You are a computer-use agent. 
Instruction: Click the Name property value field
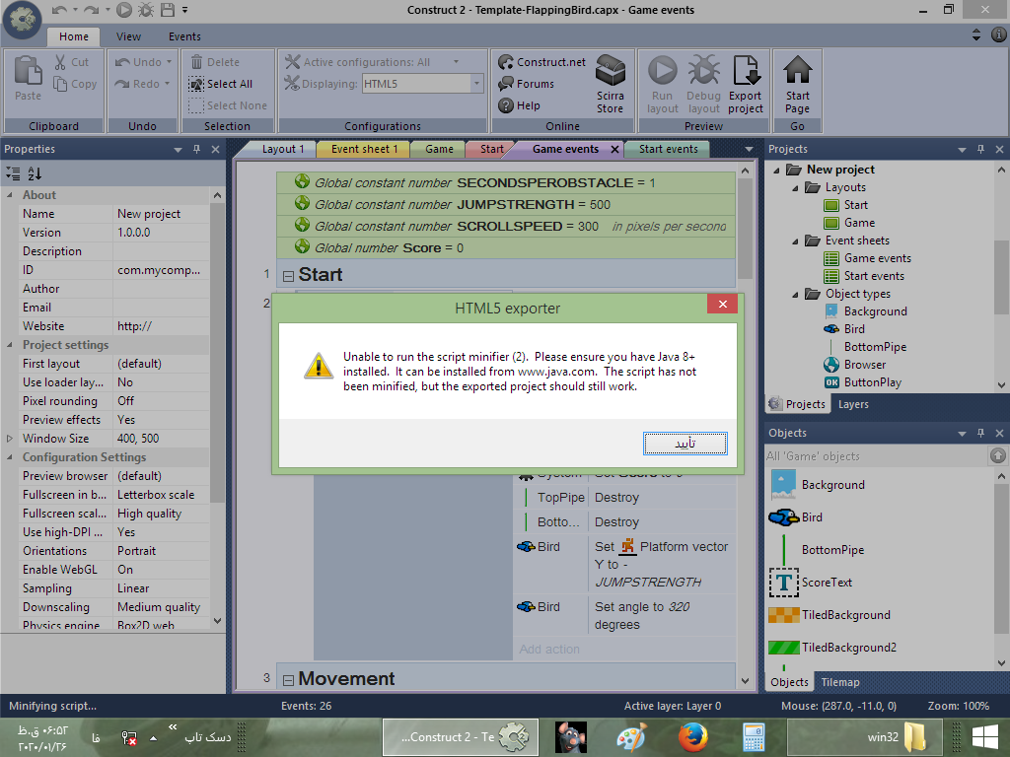tap(161, 214)
